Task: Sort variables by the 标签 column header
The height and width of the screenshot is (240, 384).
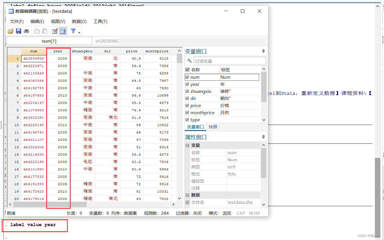Action: [240, 70]
